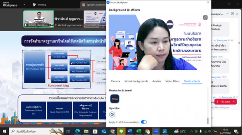Go to the Avatars tab

[156, 81]
